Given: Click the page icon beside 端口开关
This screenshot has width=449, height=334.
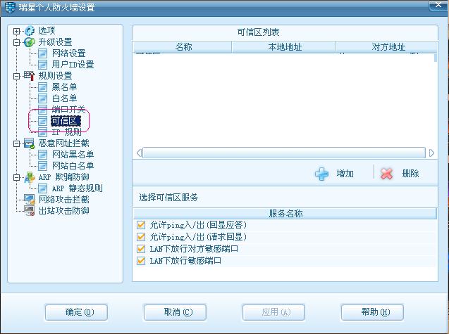Looking at the screenshot, I should (43, 110).
